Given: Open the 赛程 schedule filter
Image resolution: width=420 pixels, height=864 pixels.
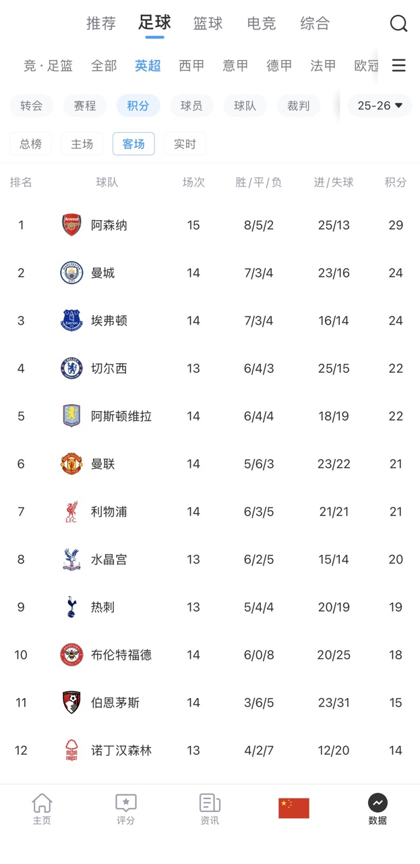Looking at the screenshot, I should 85,106.
